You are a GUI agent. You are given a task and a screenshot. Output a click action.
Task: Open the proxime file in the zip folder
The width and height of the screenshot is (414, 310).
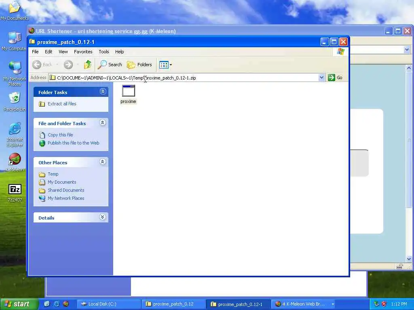128,94
